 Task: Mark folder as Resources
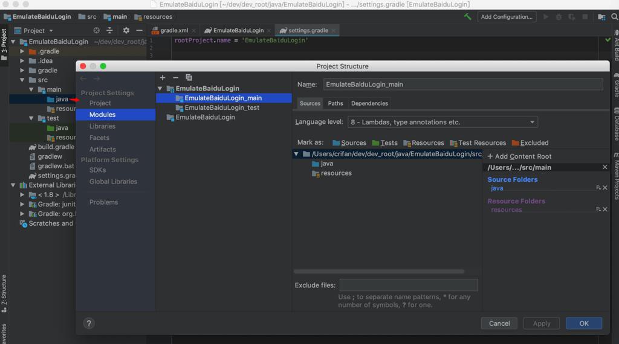(424, 142)
